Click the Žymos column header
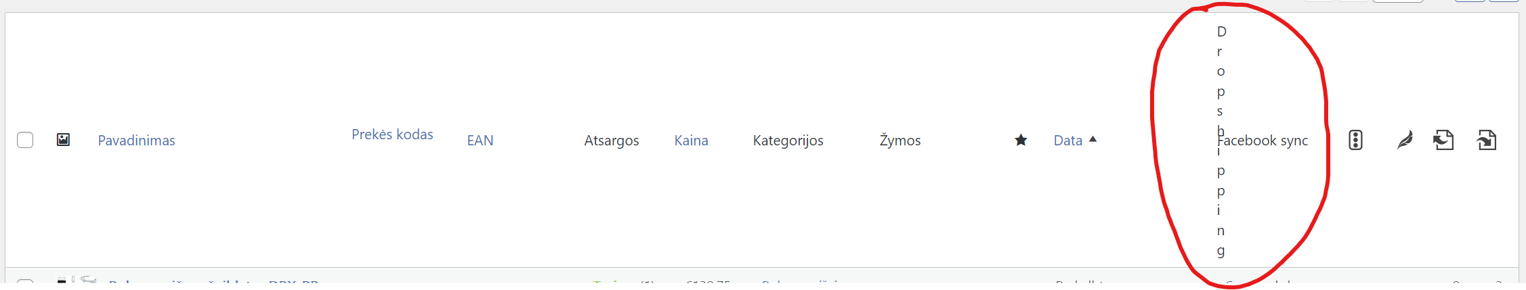Image resolution: width=1526 pixels, height=290 pixels. 900,141
